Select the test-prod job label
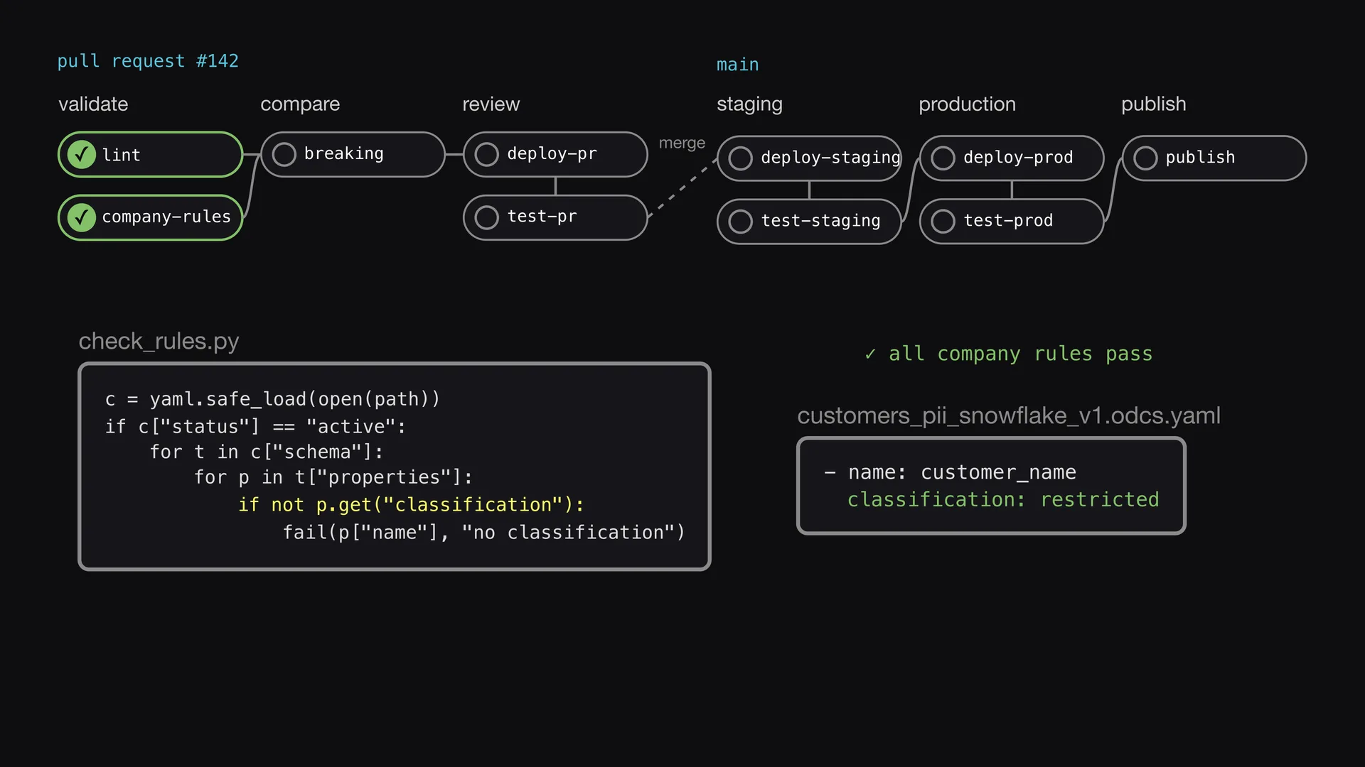 tap(1008, 221)
